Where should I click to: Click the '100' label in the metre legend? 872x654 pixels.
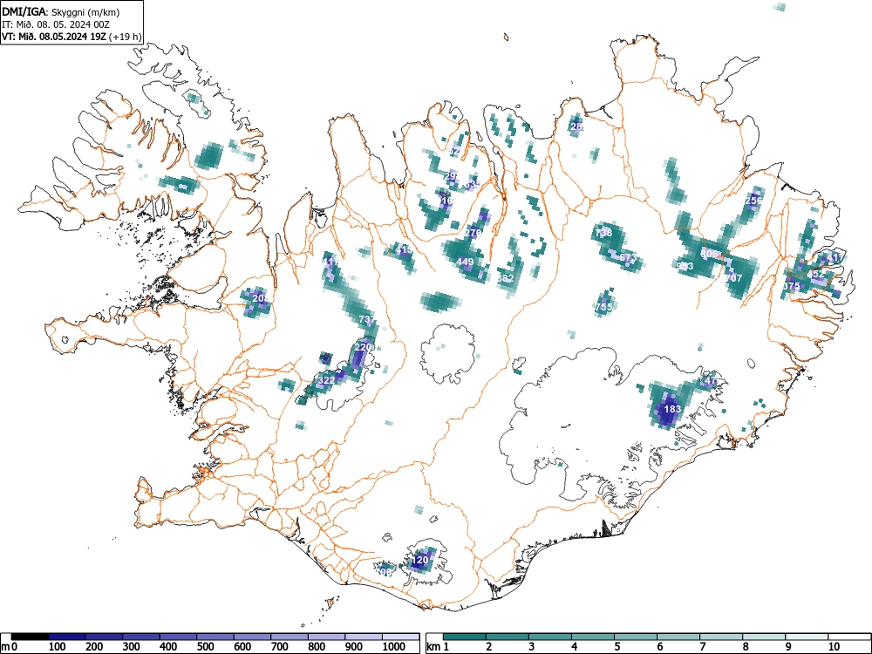tap(58, 647)
